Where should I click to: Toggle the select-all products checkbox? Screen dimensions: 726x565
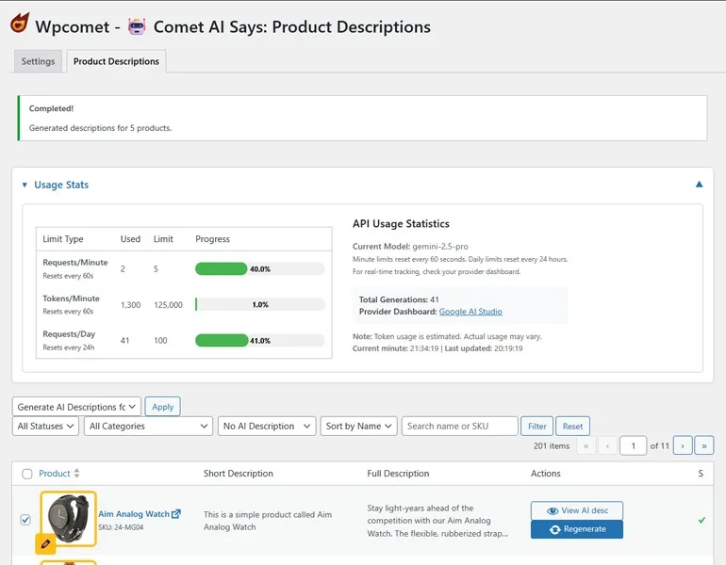click(26, 474)
